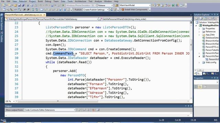Open the class navigation dropdown
This screenshot has width=220, height=123.
52,19
